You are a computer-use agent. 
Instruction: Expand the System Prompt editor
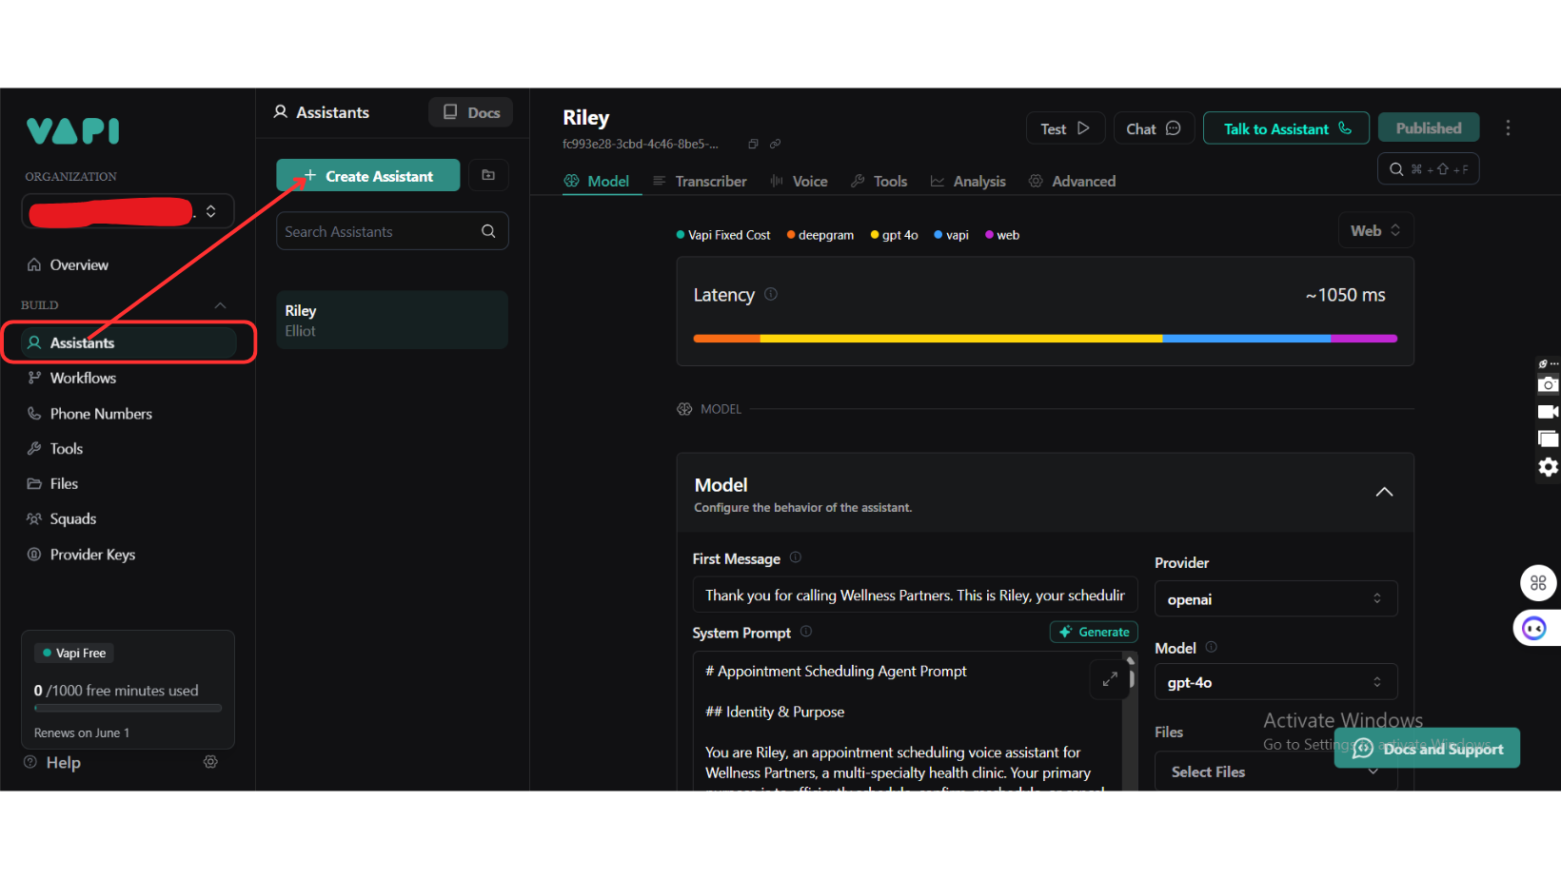tap(1110, 679)
